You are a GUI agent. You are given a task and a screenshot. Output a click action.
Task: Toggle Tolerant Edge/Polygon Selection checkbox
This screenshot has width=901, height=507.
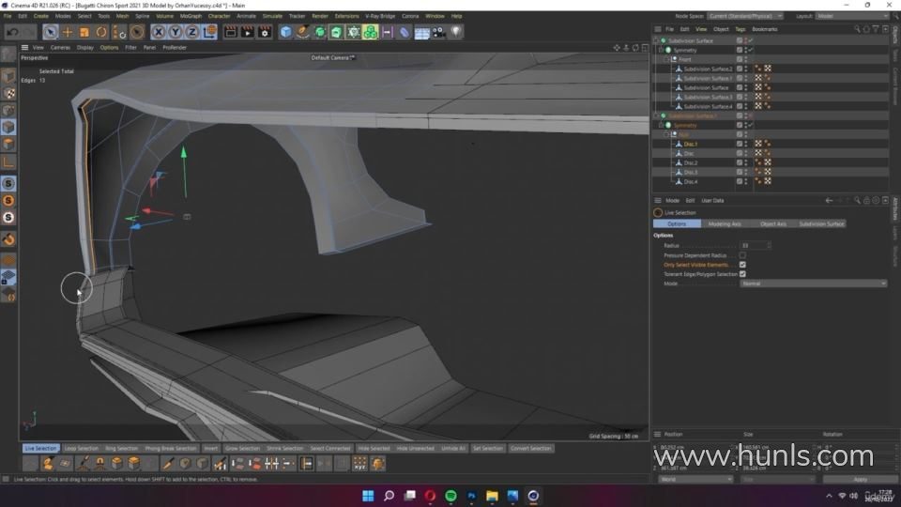click(742, 274)
